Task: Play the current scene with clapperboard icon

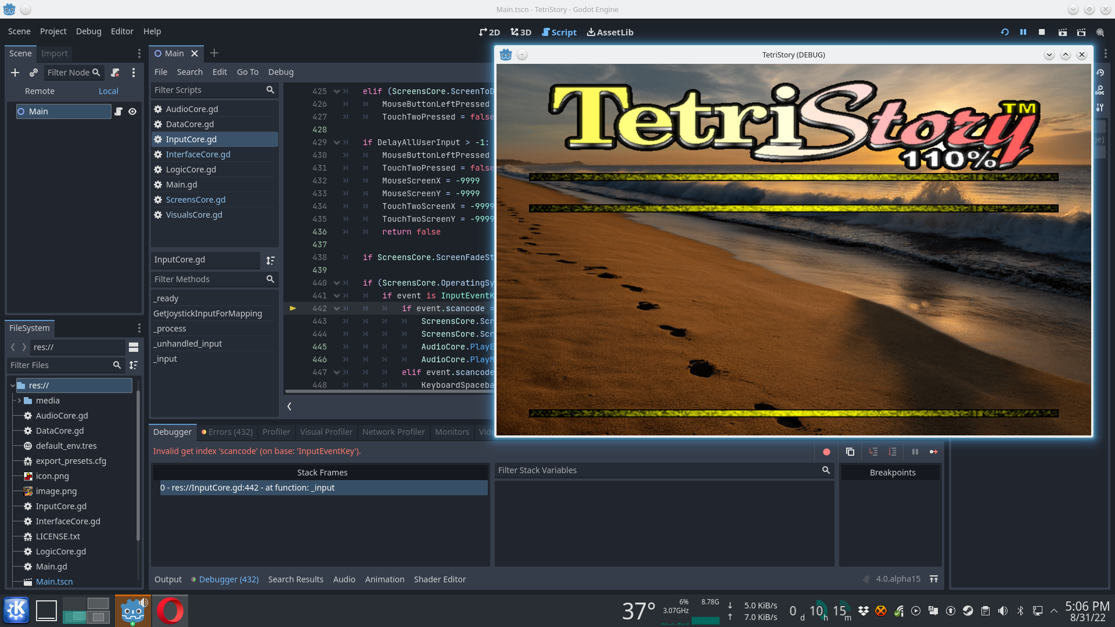Action: (1062, 33)
